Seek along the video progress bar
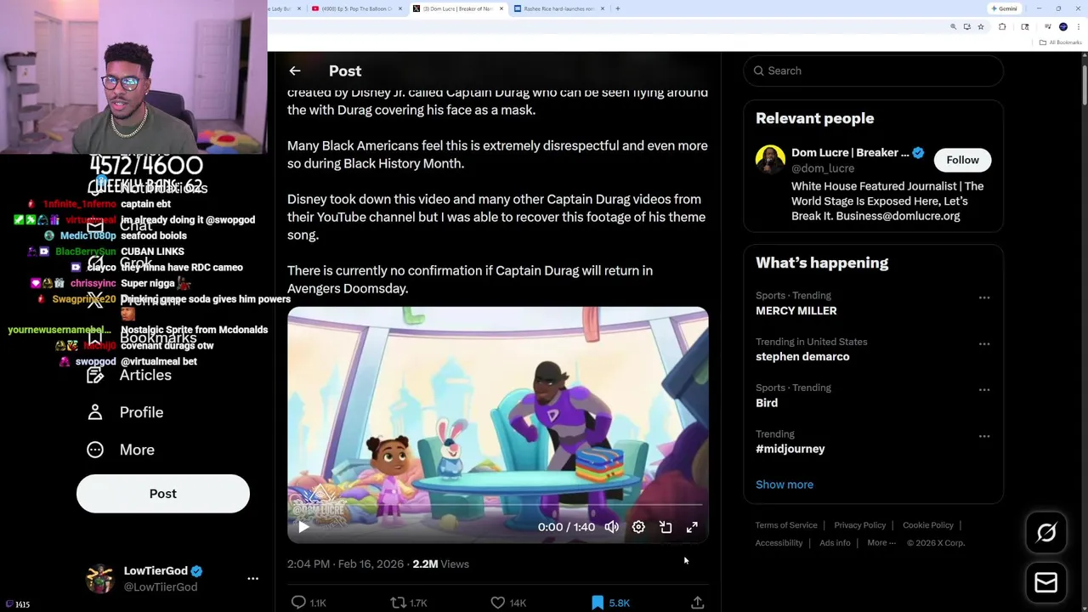This screenshot has width=1088, height=612. (497, 505)
